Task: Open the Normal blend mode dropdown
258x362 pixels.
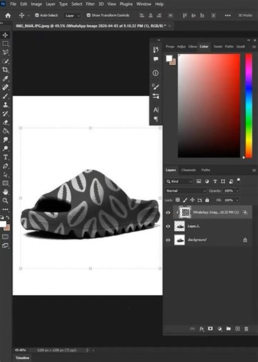Action: (186, 191)
